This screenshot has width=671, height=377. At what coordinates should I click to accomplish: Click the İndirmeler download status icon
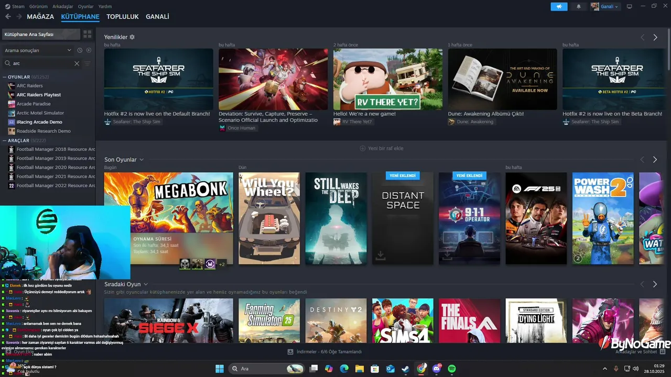pos(290,352)
